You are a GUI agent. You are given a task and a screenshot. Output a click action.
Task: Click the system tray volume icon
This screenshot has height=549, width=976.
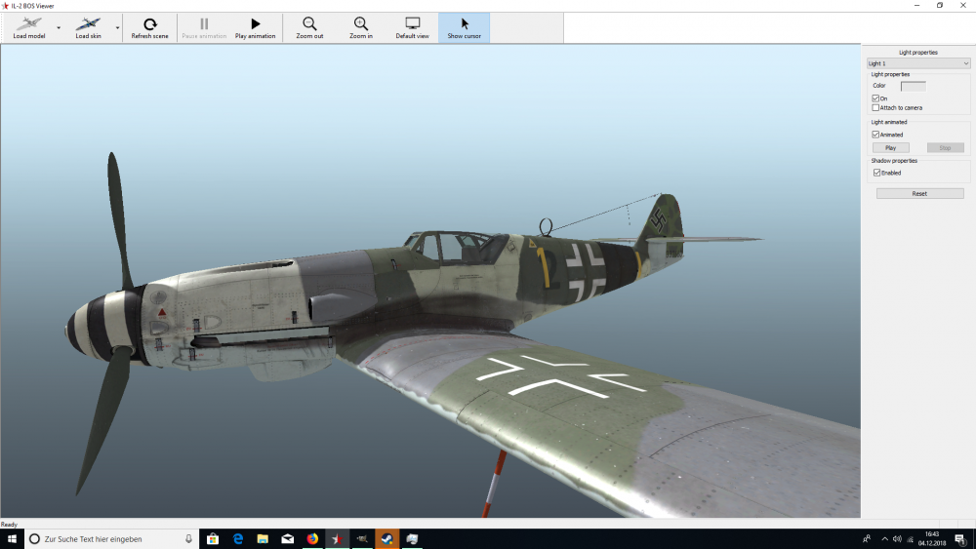pos(897,539)
